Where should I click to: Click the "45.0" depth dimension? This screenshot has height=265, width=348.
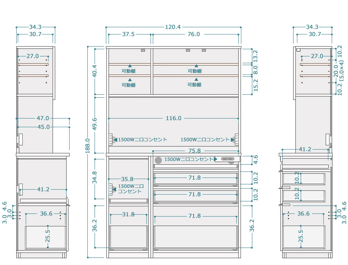43,127
